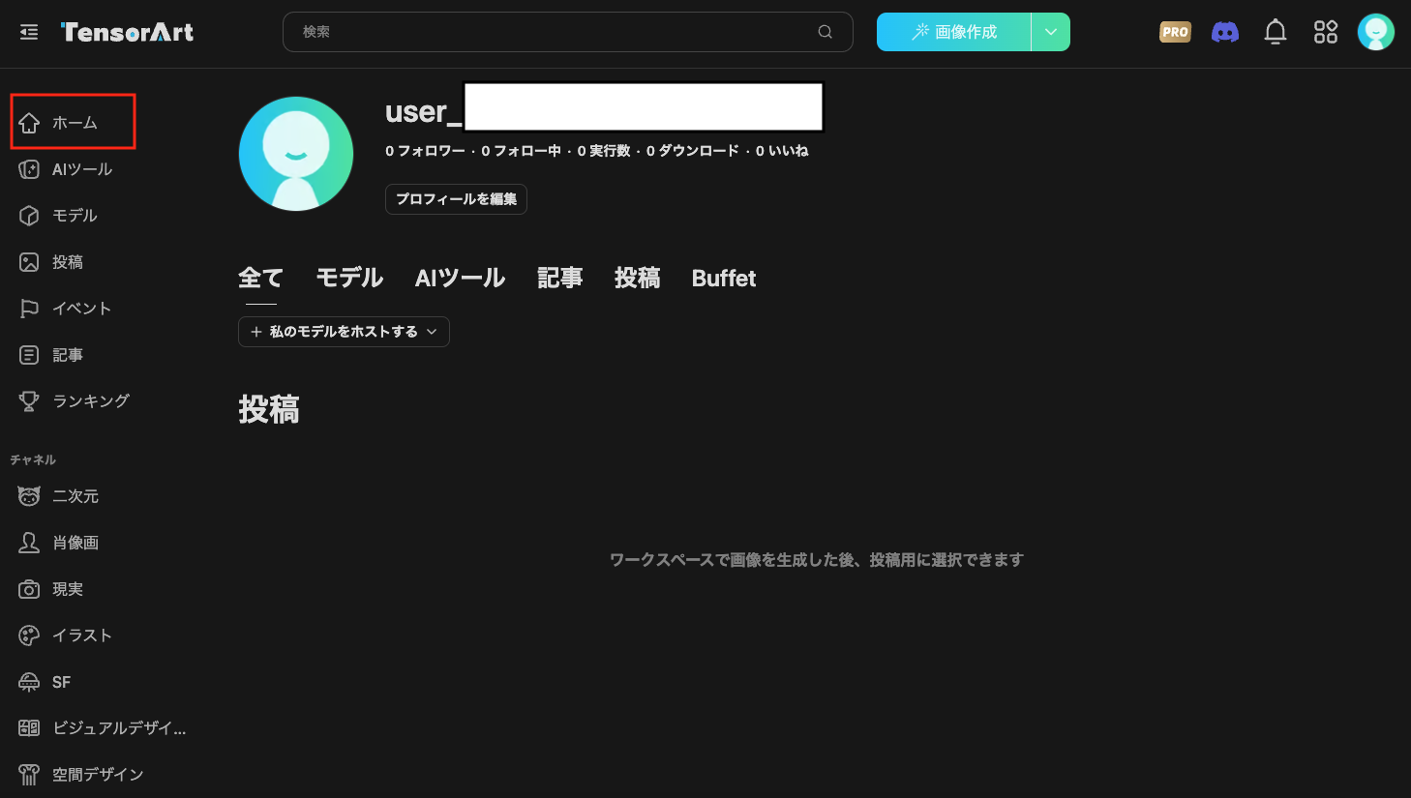Open the TensorArt logo home link

click(127, 32)
